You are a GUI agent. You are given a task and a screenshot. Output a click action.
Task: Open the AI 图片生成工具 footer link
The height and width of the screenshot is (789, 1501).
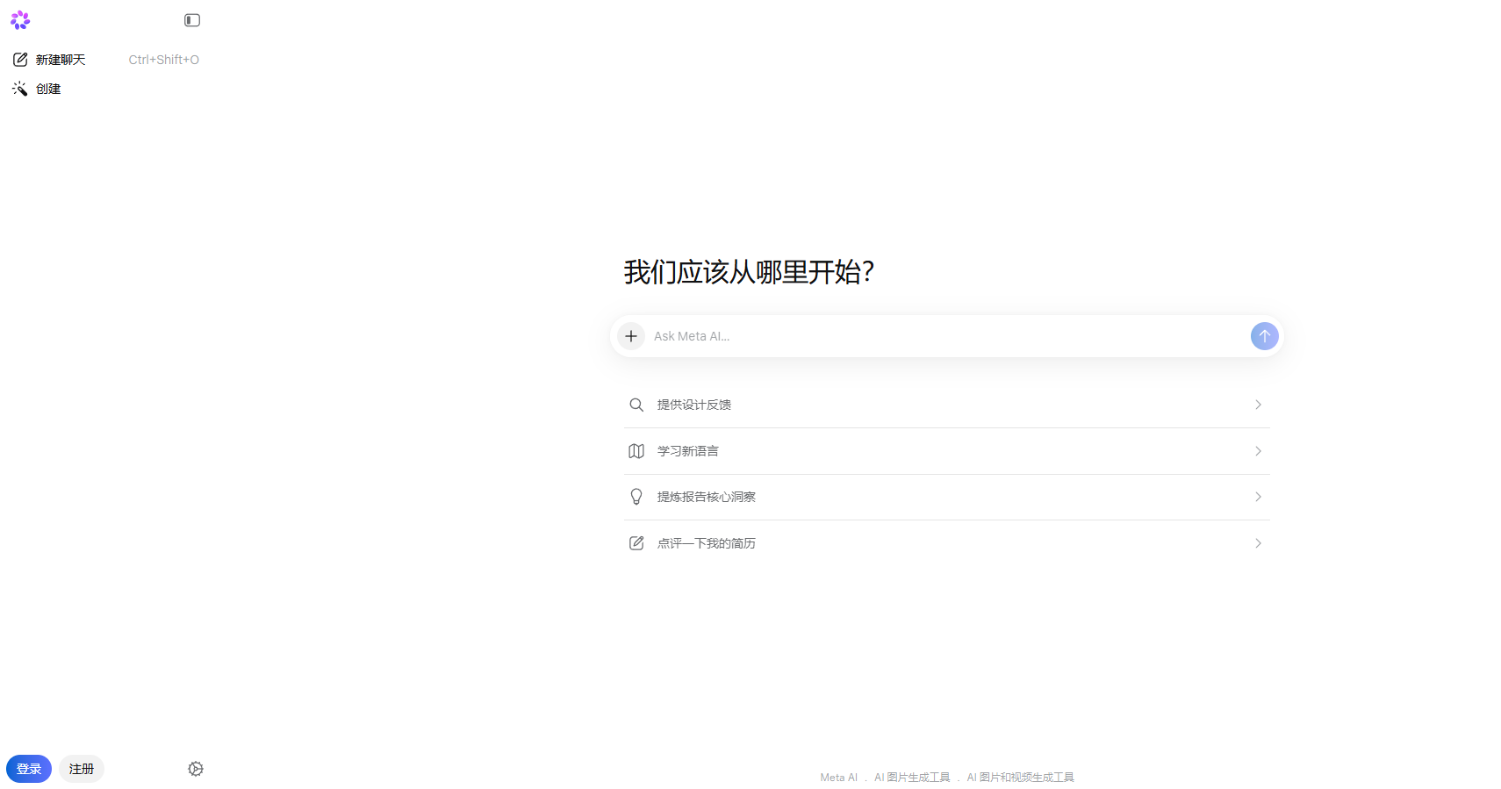click(x=912, y=778)
